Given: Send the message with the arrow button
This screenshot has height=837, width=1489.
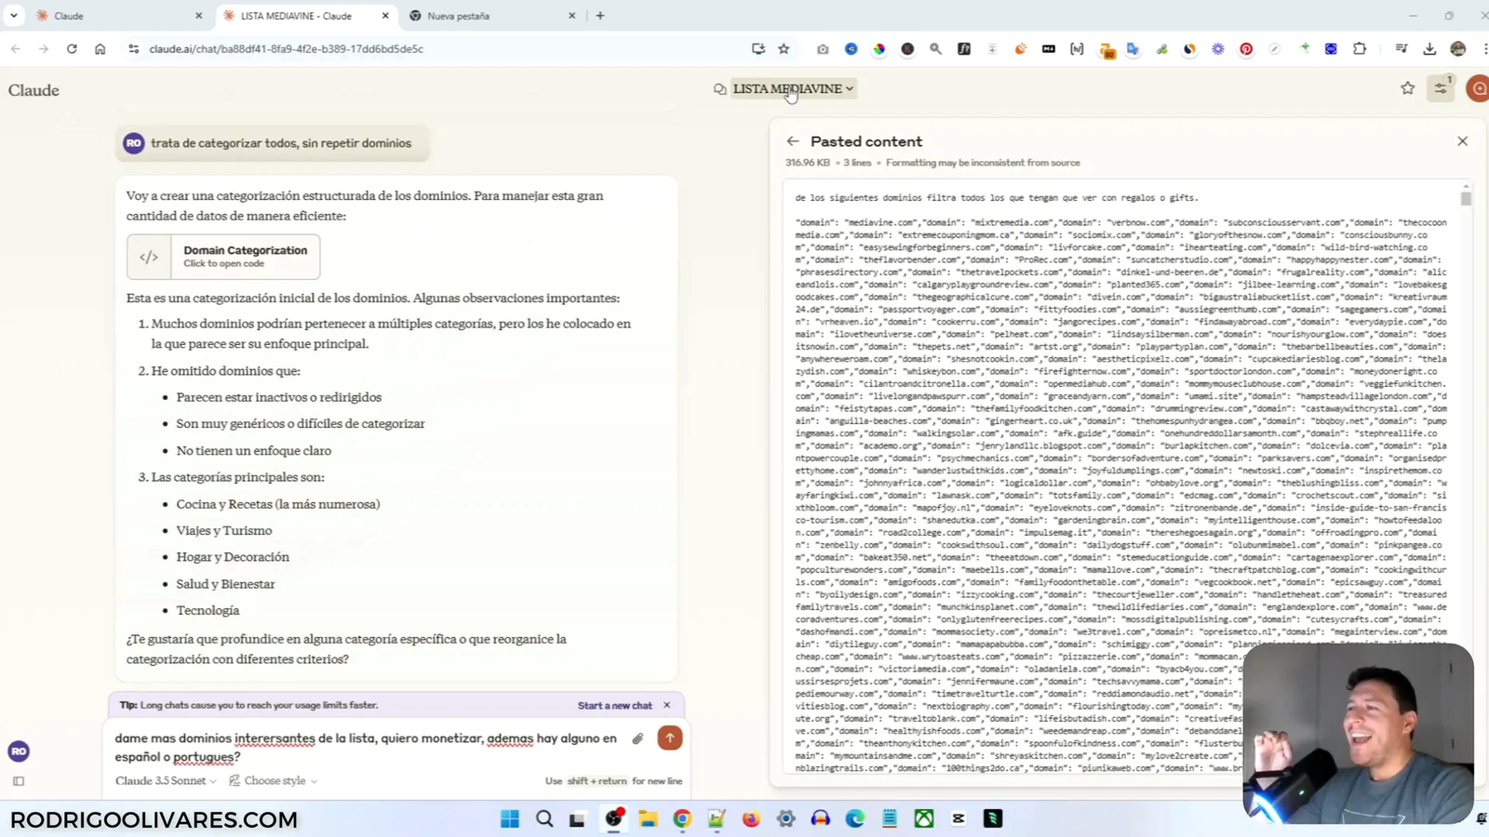Looking at the screenshot, I should (669, 737).
